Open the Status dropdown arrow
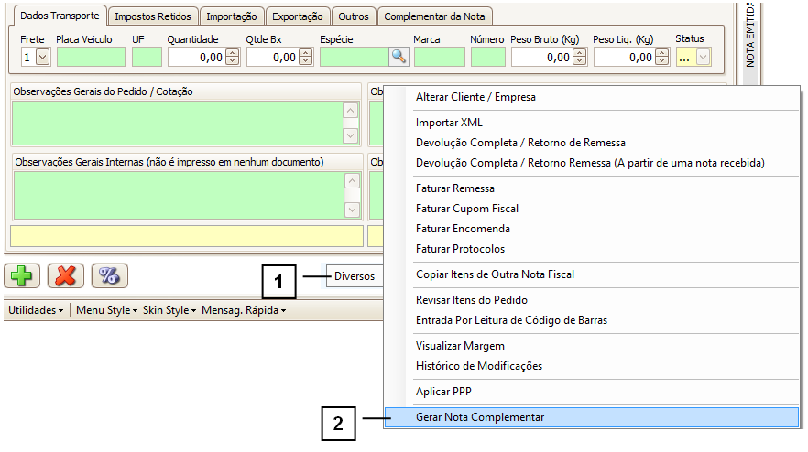The image size is (808, 452). coord(703,58)
